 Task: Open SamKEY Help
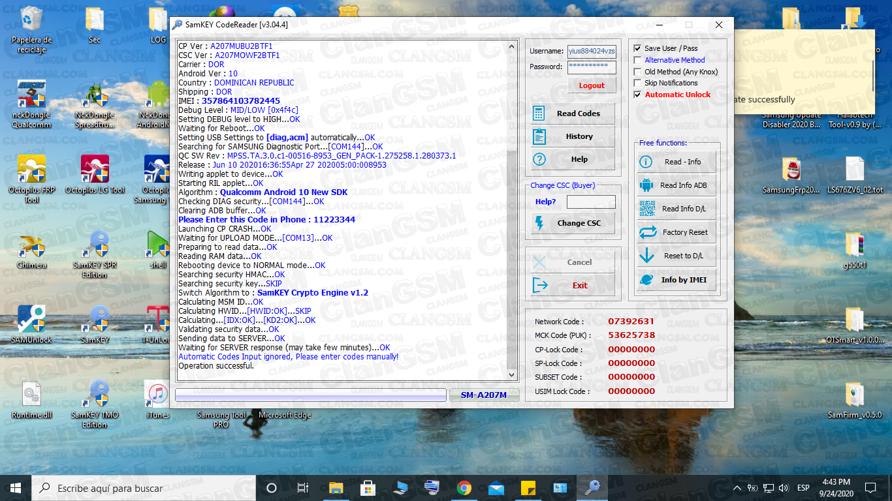573,159
